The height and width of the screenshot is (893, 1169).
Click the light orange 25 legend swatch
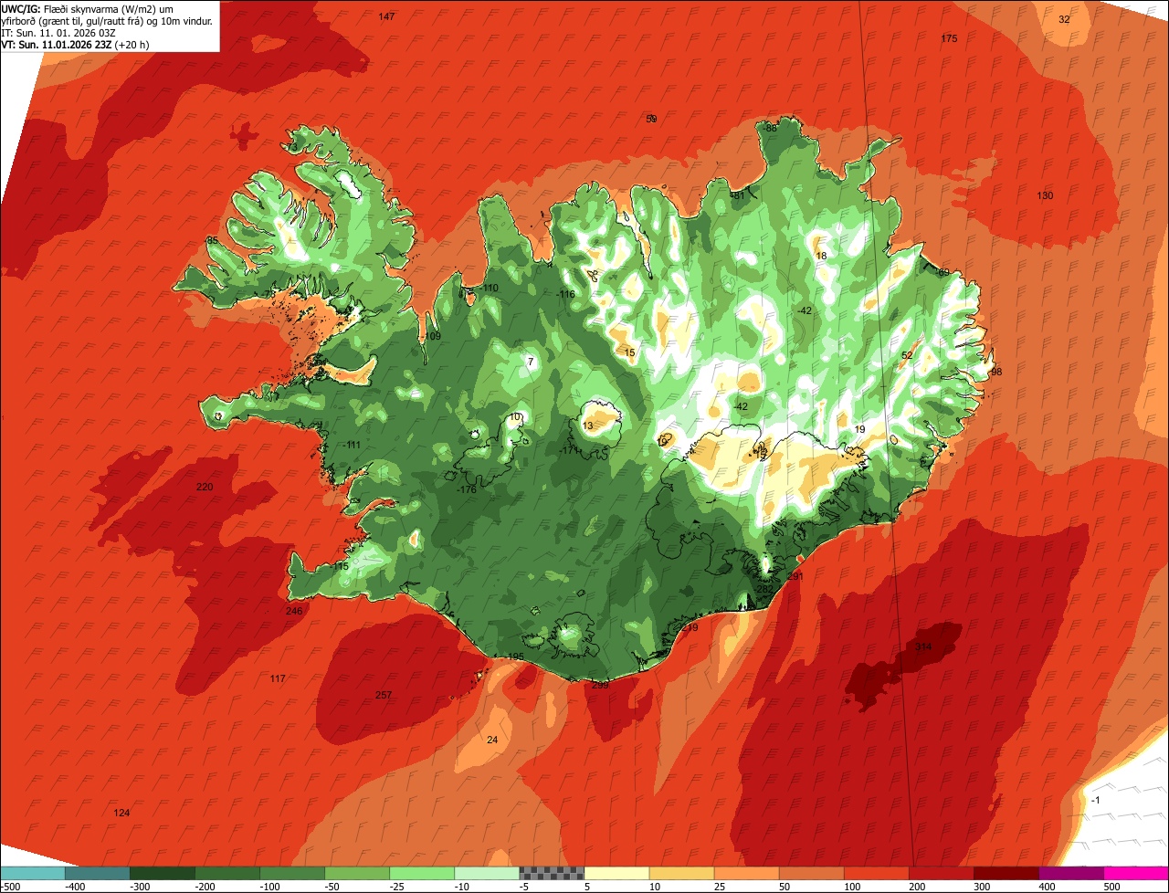tap(746, 873)
